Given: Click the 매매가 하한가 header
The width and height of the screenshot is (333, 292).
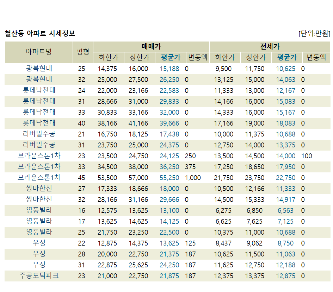Looking at the screenshot, I should [x=109, y=57].
